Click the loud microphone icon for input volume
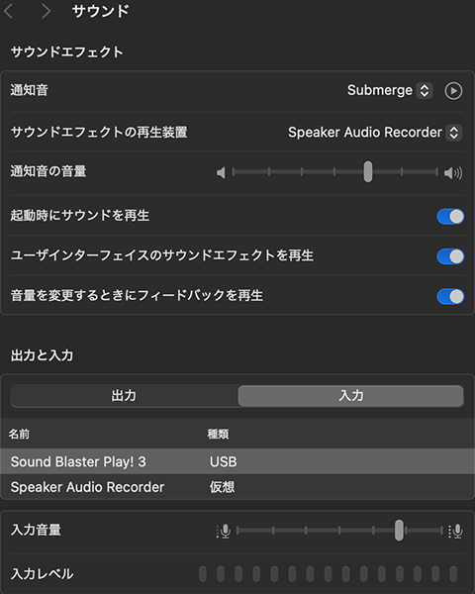Screen dimensions: 475x594 [455, 531]
